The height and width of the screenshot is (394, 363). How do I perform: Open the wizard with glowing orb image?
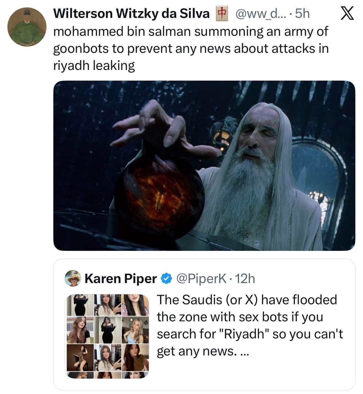tap(204, 165)
